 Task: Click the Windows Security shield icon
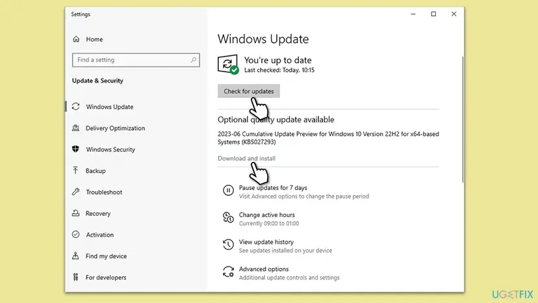(76, 149)
